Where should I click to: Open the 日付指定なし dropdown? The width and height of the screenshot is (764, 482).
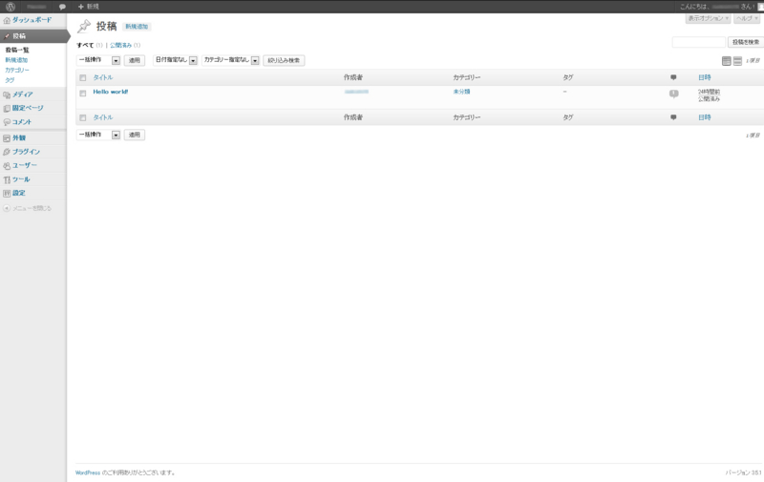[175, 60]
